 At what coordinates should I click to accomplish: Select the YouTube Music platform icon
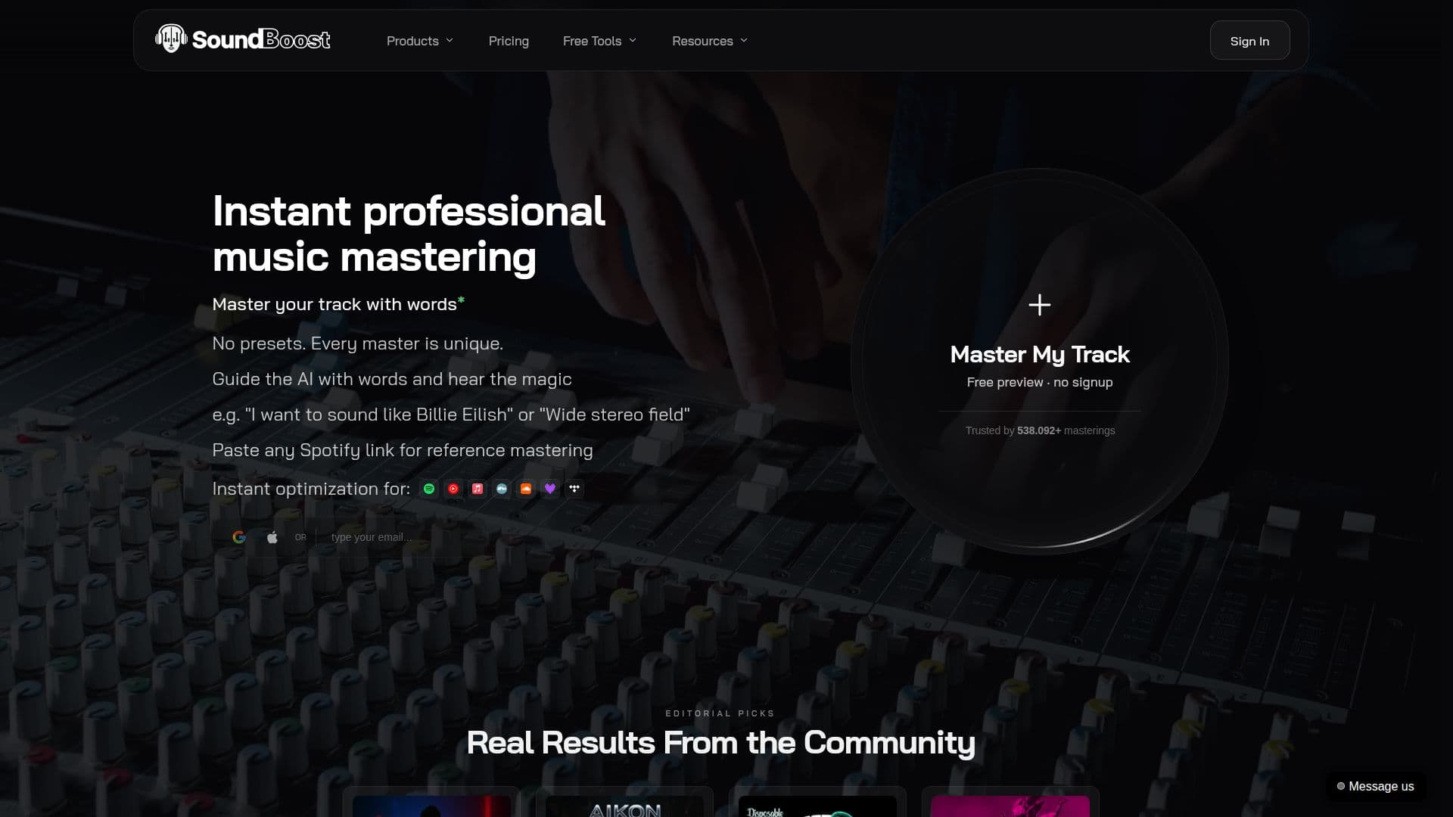coord(453,489)
